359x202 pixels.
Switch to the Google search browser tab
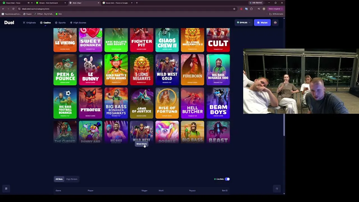pyautogui.click(x=118, y=3)
